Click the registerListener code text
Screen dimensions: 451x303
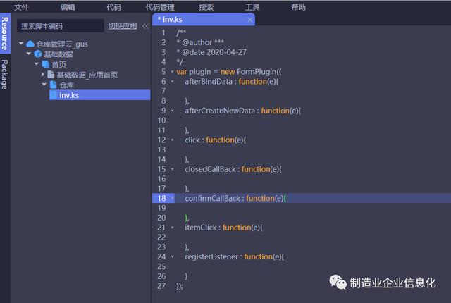(211, 257)
